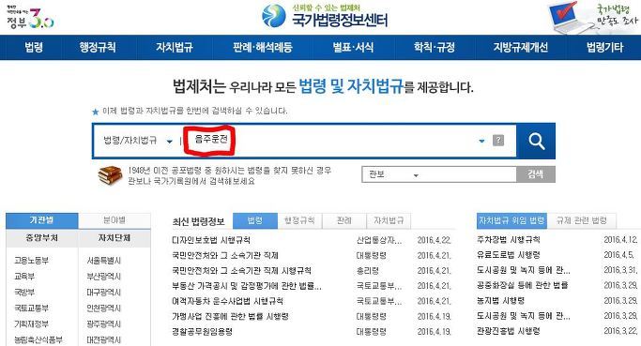Viewport: 641px width, 346px height.
Task: Open 교육부 in the ministry list
Action: [x=24, y=277]
